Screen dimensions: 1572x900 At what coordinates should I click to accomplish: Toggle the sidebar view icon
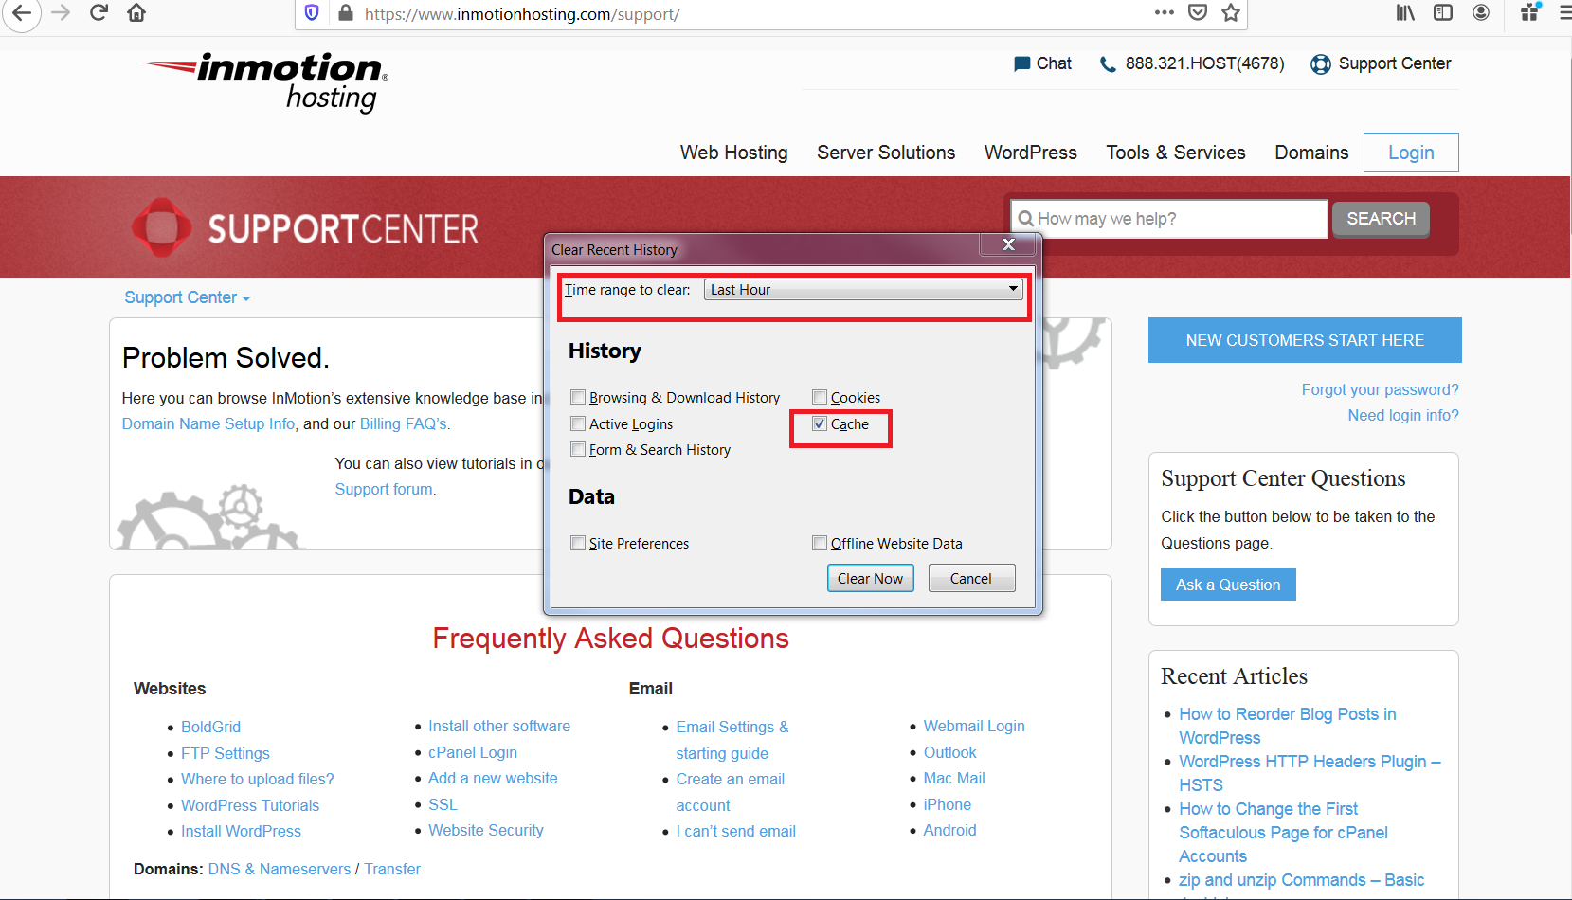click(1443, 13)
